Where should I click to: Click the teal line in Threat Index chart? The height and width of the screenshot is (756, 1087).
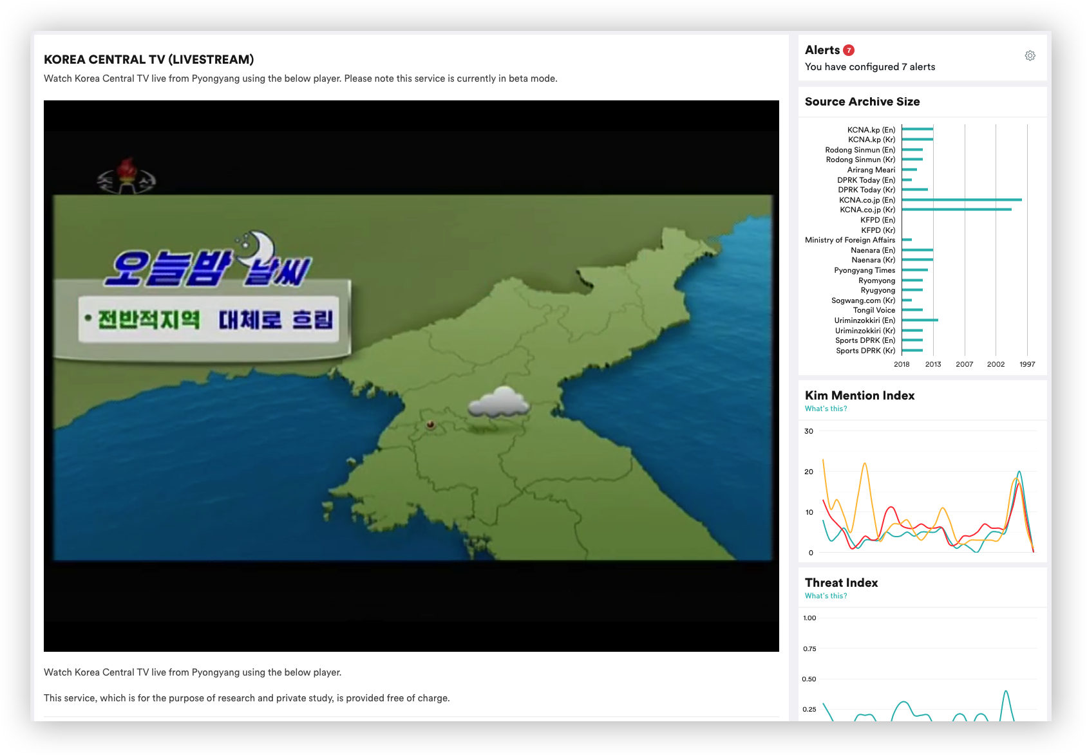click(x=1005, y=695)
